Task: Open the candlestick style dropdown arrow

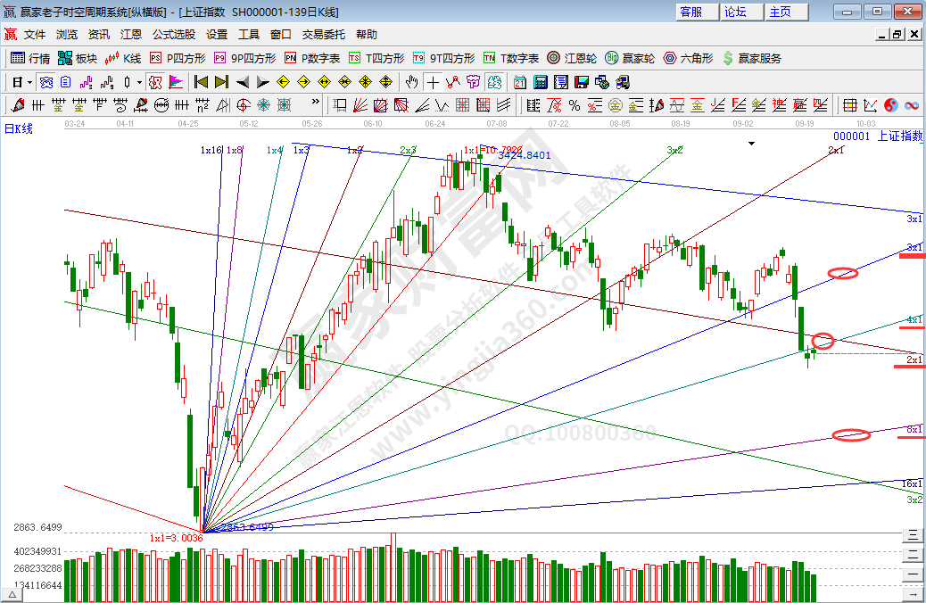Action: tap(138, 82)
